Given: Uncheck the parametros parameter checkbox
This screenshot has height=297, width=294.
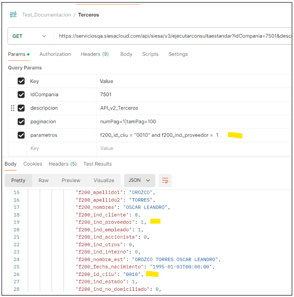Looking at the screenshot, I should [x=21, y=135].
